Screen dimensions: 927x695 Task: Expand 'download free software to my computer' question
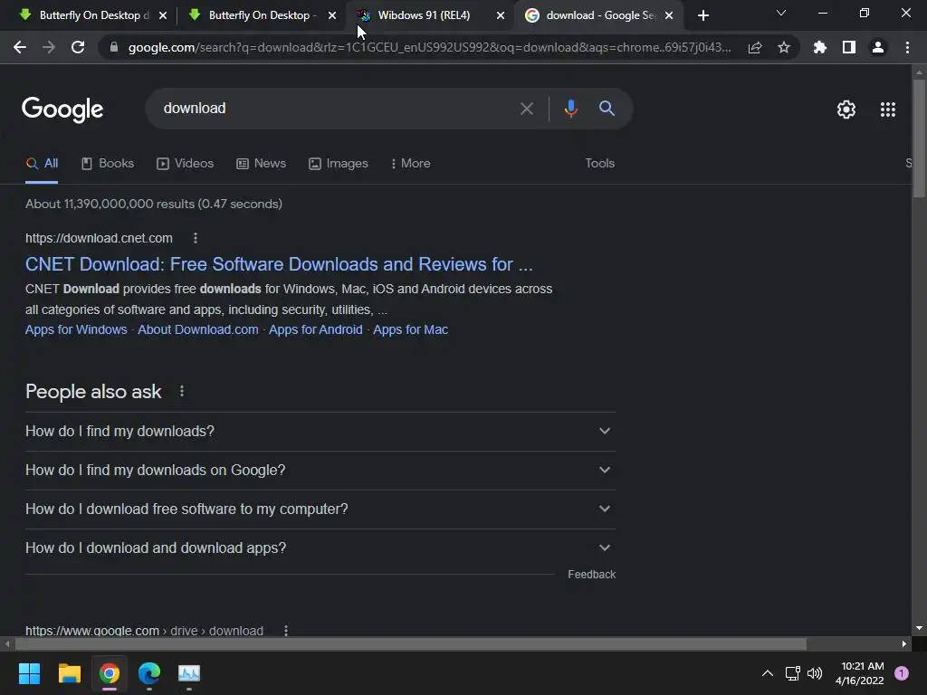[x=320, y=509]
